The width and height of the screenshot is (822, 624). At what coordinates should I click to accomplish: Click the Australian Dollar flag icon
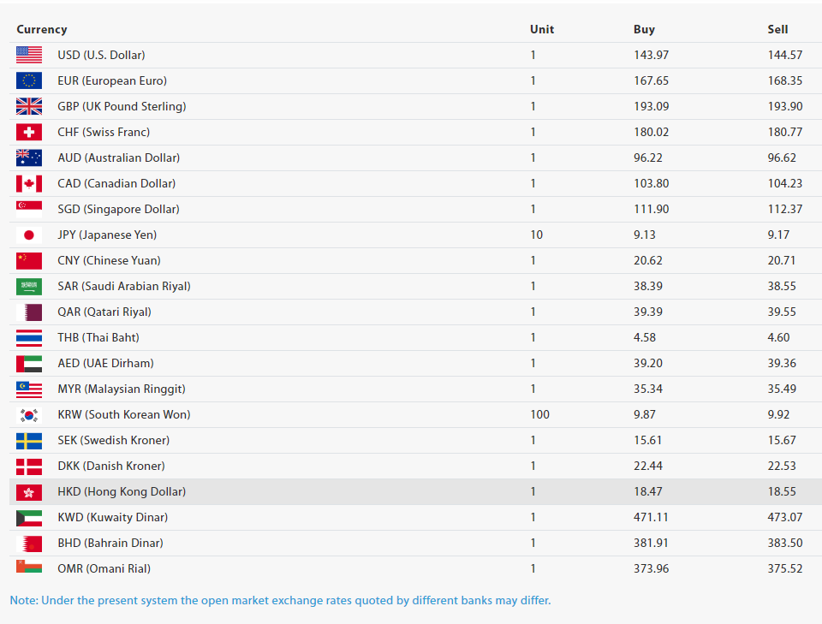[x=29, y=157]
